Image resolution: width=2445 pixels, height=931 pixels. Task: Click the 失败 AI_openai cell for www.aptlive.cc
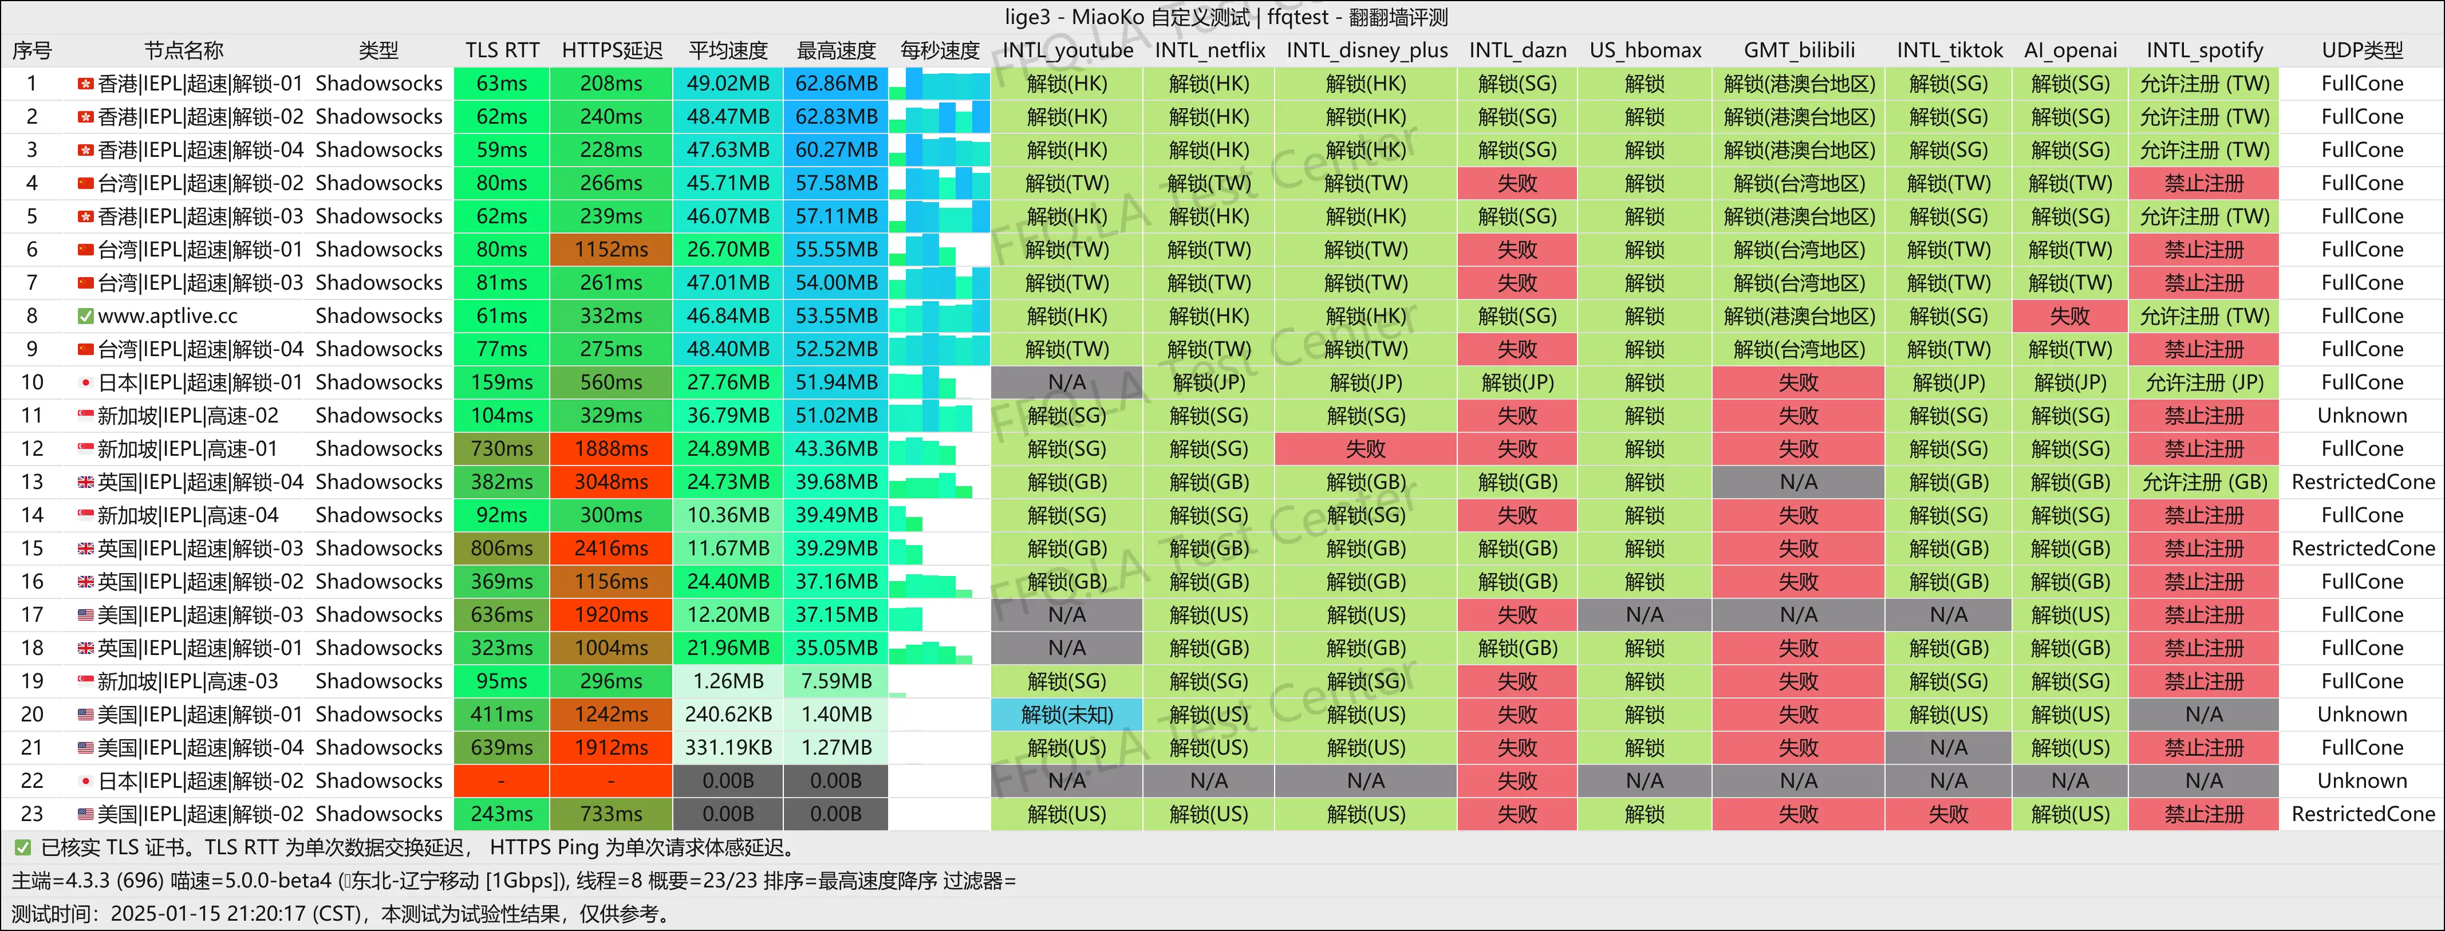(2069, 317)
